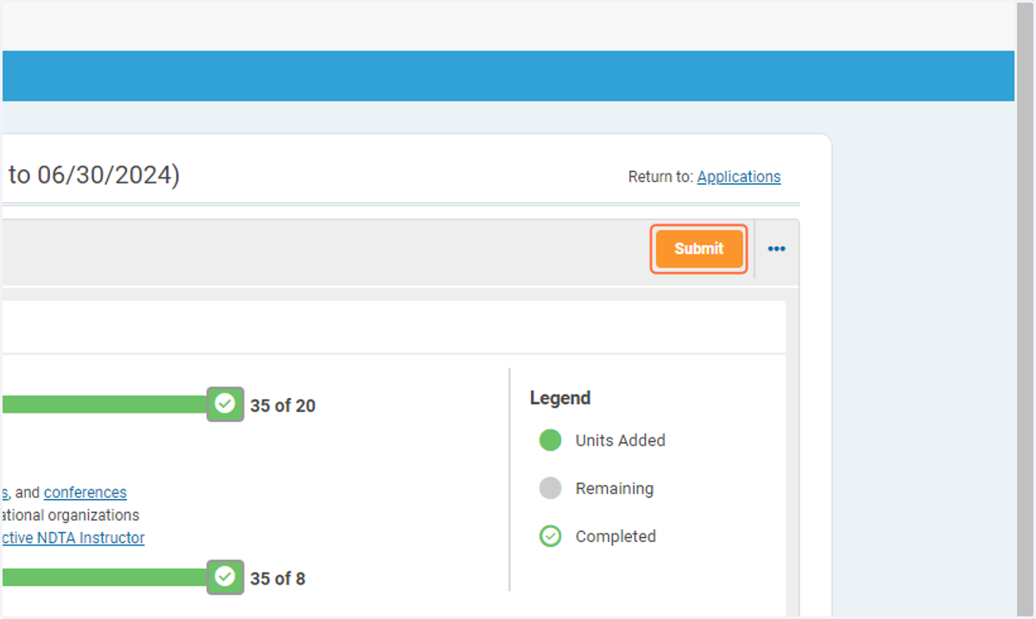Click the gray Remaining legend dot

[x=550, y=489]
